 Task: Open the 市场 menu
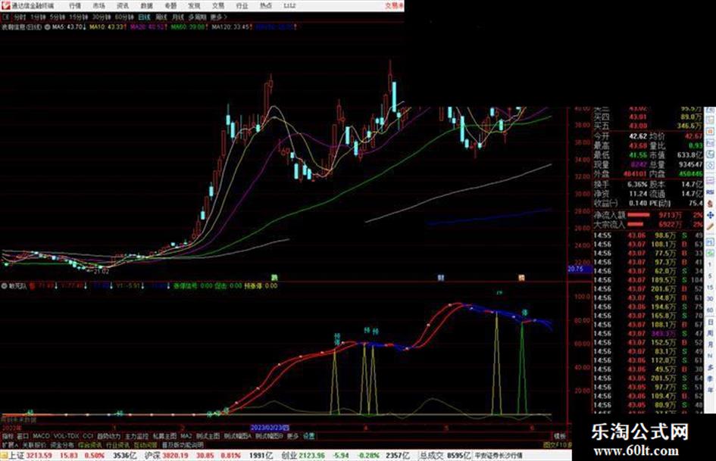pyautogui.click(x=99, y=6)
